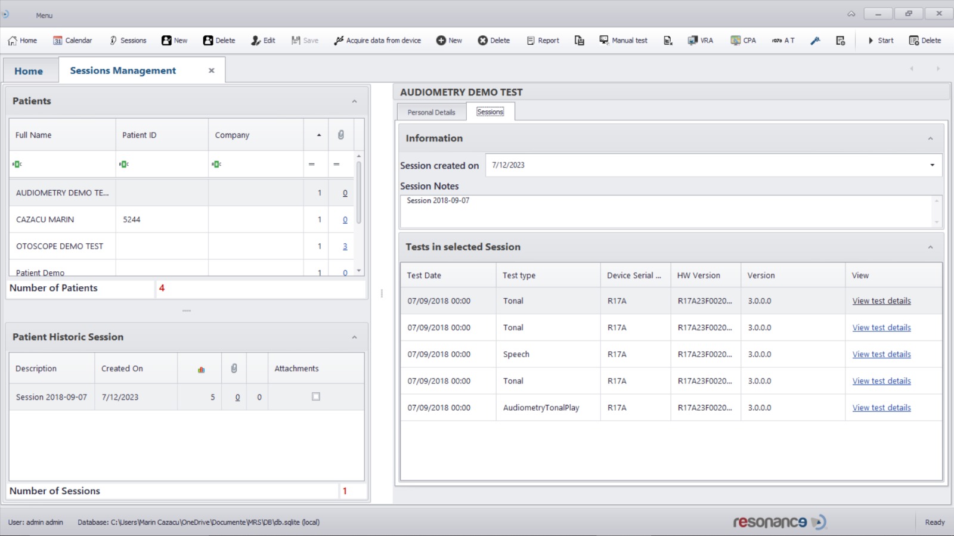Click the Start play button
The height and width of the screenshot is (536, 954).
coord(880,41)
